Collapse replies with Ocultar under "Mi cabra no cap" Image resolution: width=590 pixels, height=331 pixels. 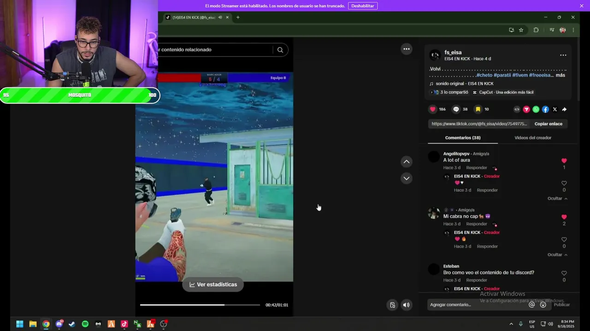[x=557, y=255]
